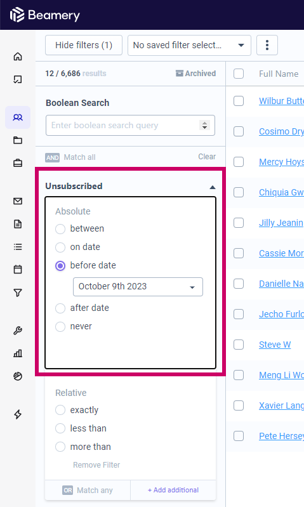Open the wrench settings sidebar icon
304x507 pixels.
pyautogui.click(x=18, y=331)
